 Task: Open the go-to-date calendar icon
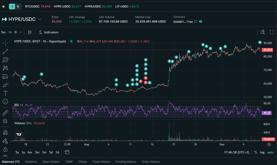(x=67, y=152)
